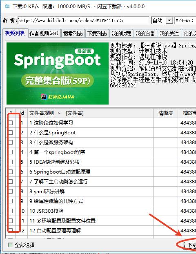Click the 下载 button
Viewport: 196px width, 254px height.
click(x=190, y=245)
